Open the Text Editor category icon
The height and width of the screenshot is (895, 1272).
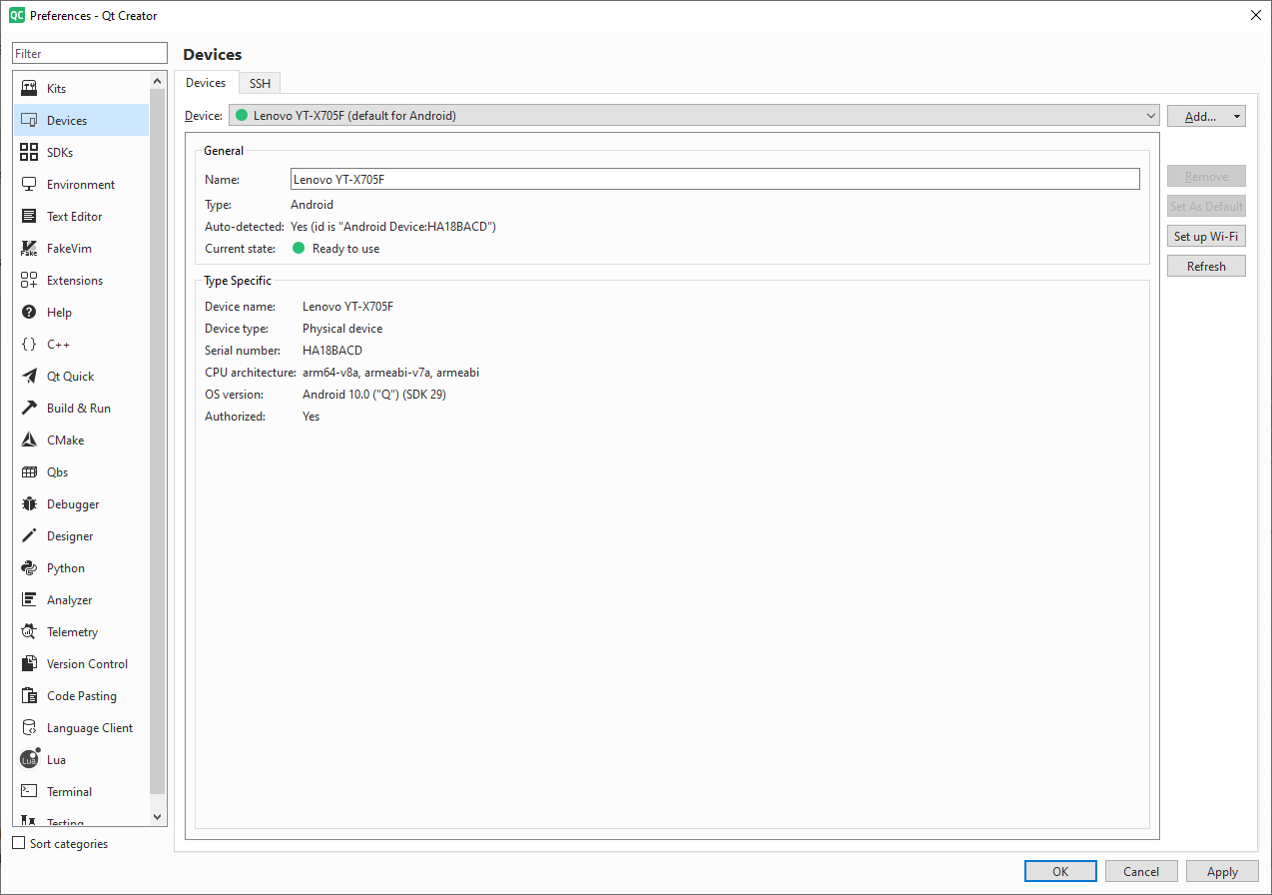point(29,217)
